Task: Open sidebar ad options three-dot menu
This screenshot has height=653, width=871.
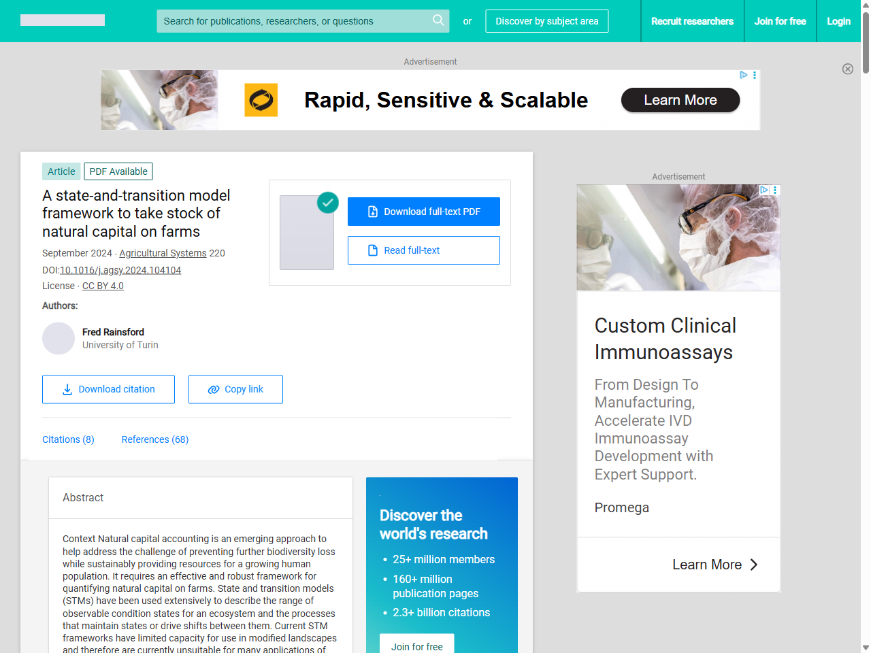Action: (x=775, y=190)
